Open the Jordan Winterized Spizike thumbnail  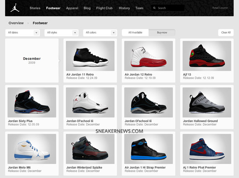pos(90,149)
